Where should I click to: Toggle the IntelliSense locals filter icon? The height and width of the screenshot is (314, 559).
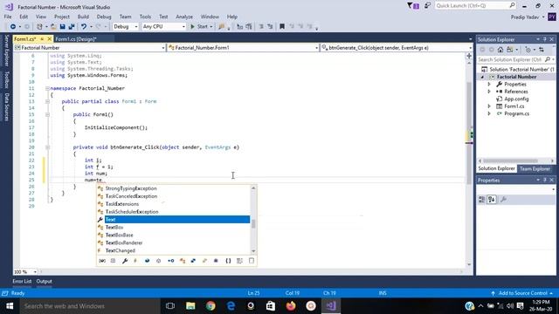[x=102, y=261]
